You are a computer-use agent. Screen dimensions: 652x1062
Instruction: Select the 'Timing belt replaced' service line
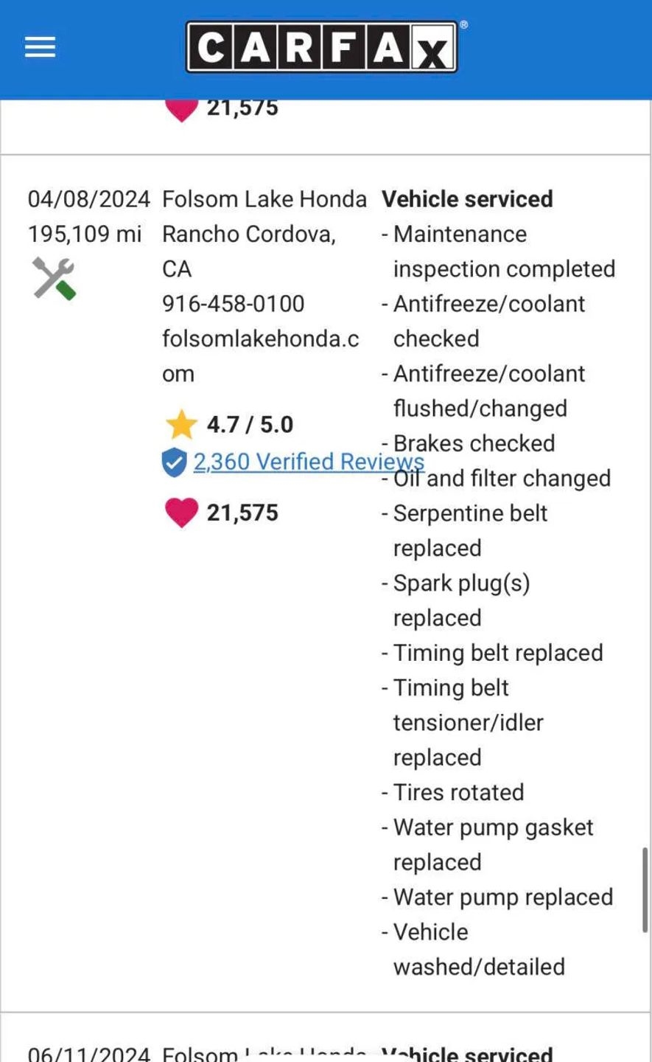[x=498, y=653]
